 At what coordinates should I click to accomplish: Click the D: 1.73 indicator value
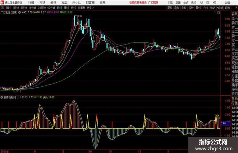click(x=29, y=97)
